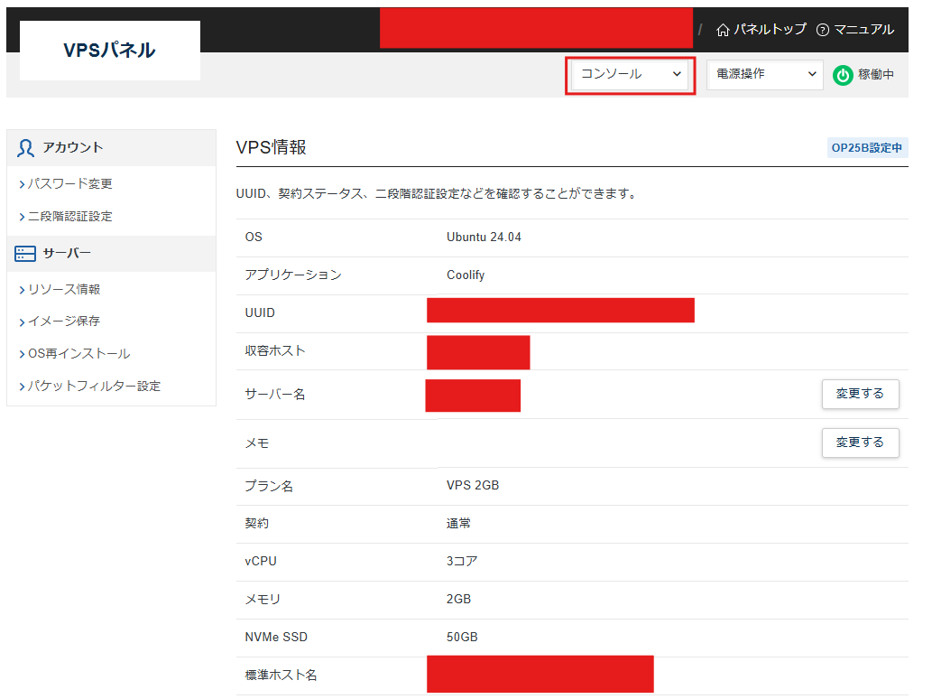Select the VPS 2GB plan value
The height and width of the screenshot is (699, 932).
click(473, 486)
